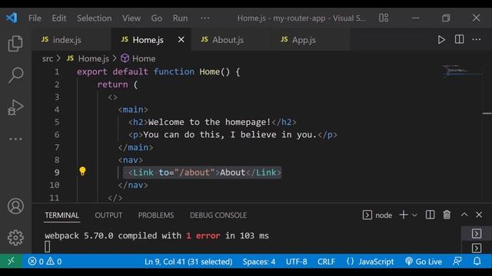Show hidden menu items ellipsis
Screen dimensions: 492x276
point(205,18)
